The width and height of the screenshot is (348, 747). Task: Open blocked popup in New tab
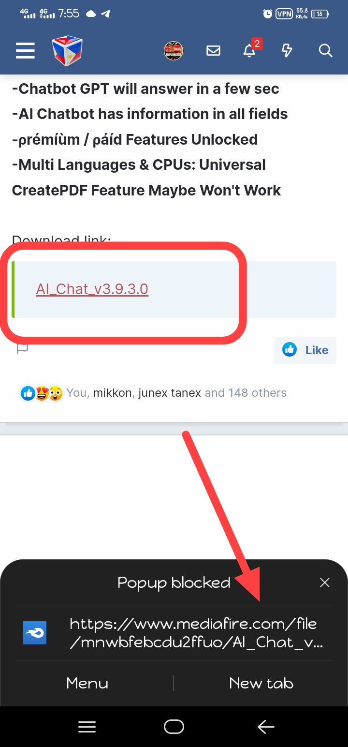(x=261, y=683)
